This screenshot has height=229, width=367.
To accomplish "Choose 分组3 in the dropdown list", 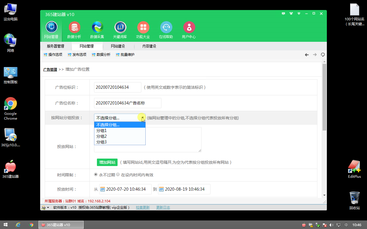I will [120, 142].
